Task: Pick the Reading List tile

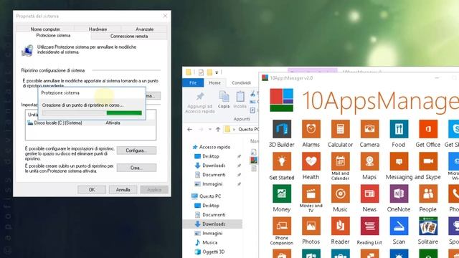Action: click(x=369, y=226)
